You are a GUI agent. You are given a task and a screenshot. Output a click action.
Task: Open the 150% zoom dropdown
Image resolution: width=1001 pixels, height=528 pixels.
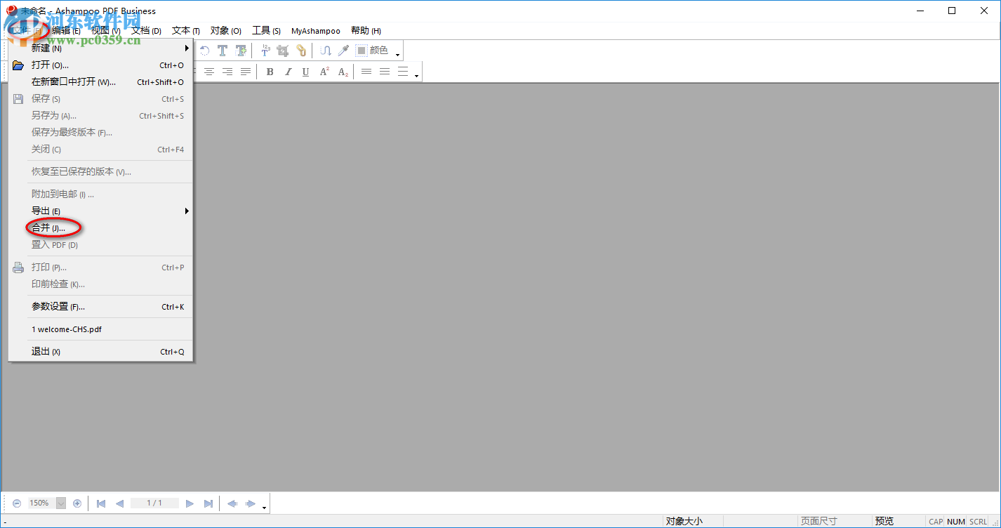[61, 503]
